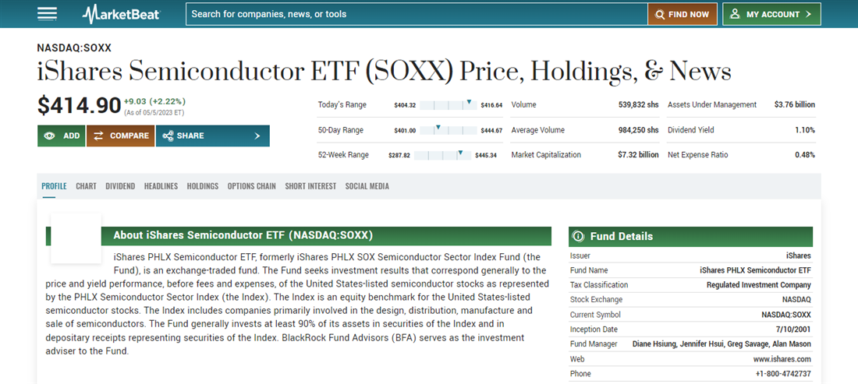Screen dimensions: 858x384
Task: Open the Dividend tab
Action: (120, 186)
